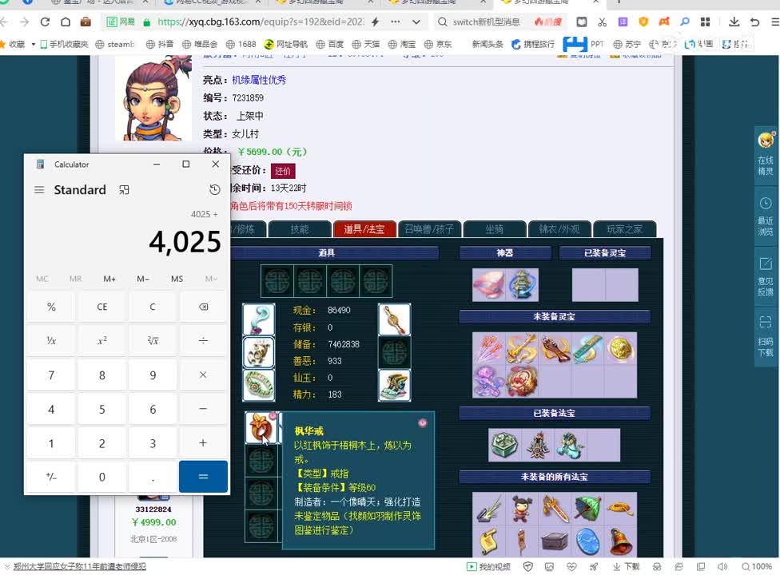Open the calculator navigation hamburger menu

[x=39, y=190]
